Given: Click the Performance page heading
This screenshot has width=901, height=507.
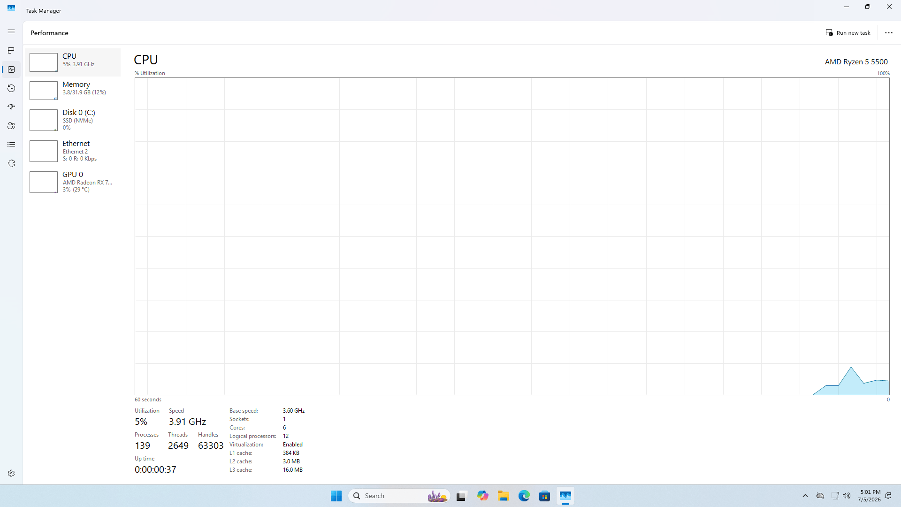Looking at the screenshot, I should point(49,33).
